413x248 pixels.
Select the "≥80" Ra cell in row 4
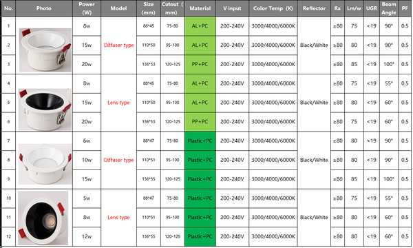click(x=337, y=83)
